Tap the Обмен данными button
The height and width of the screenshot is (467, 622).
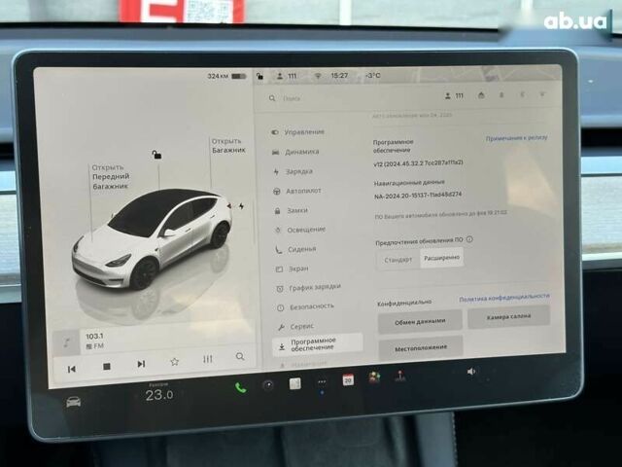420,321
